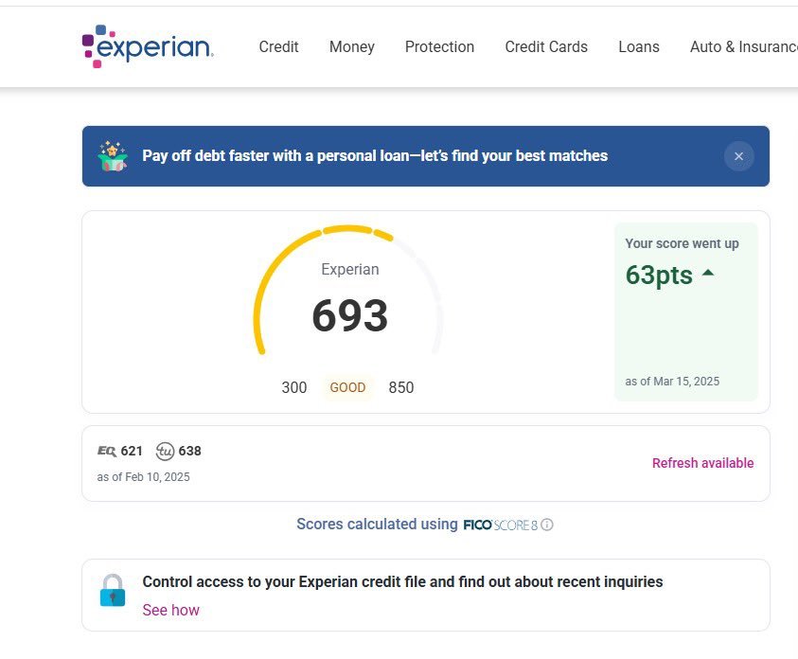798x659 pixels.
Task: Click the 693 Experian score
Action: [349, 316]
